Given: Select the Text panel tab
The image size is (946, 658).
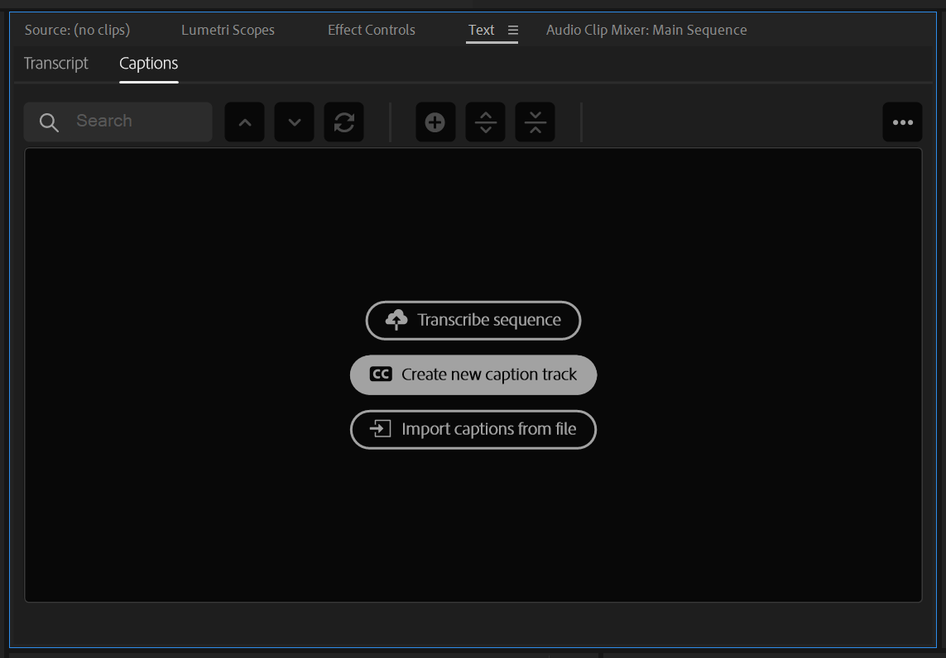Looking at the screenshot, I should (481, 30).
